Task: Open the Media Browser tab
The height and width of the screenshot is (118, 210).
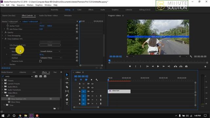Action: (7, 72)
